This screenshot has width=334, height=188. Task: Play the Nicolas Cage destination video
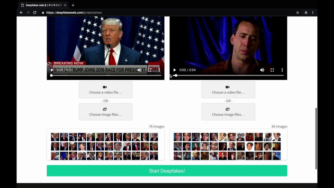coord(174,70)
